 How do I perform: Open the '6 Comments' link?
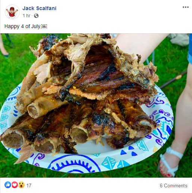[x=174, y=186]
